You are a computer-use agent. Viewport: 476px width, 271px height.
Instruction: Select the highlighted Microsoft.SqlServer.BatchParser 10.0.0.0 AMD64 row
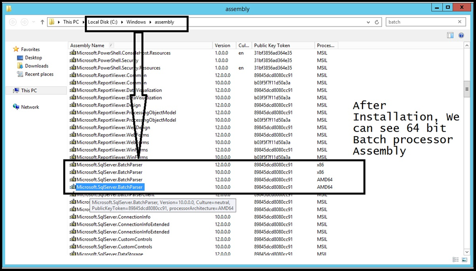click(109, 187)
